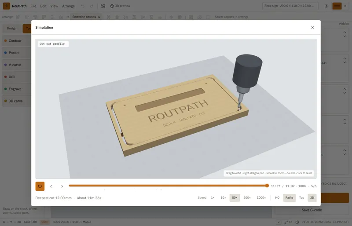Restart the simulation with the orange replay button

tap(40, 186)
